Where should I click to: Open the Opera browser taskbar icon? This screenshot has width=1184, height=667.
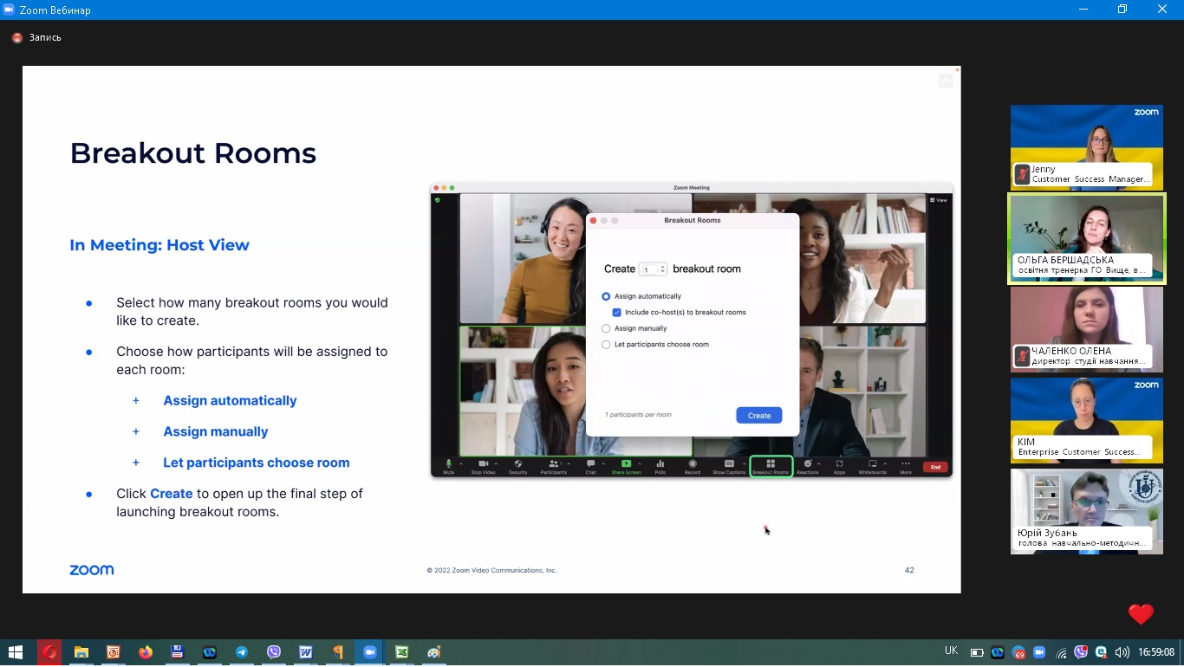coord(49,652)
